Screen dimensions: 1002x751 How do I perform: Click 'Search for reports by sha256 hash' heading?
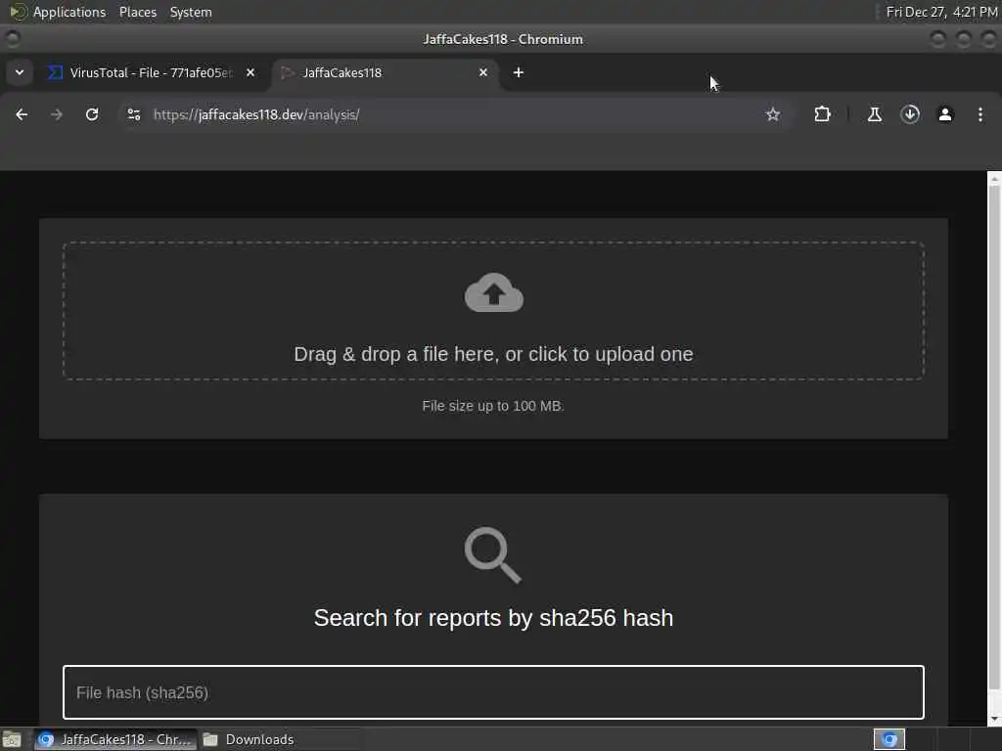493,618
